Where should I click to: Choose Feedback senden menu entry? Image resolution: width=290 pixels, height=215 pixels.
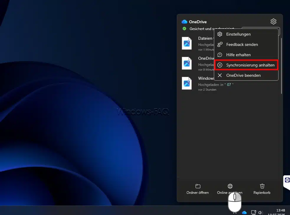coord(246,44)
